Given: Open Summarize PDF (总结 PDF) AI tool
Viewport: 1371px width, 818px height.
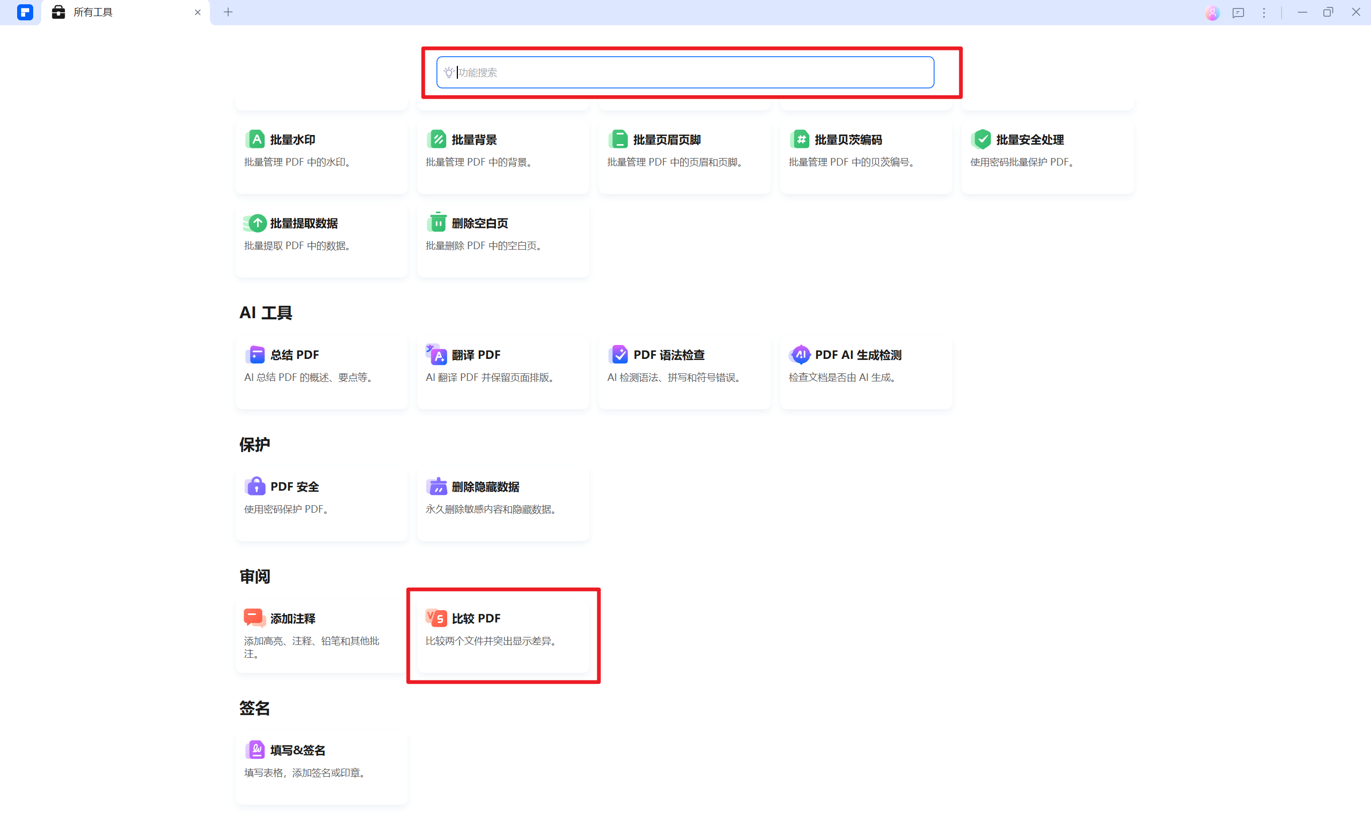Looking at the screenshot, I should [x=294, y=355].
